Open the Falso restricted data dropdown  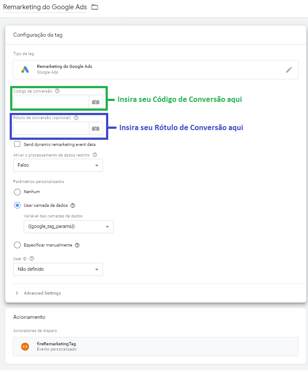(x=58, y=165)
